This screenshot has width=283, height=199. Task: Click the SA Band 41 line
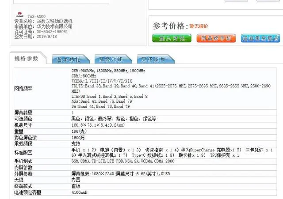(x=100, y=106)
